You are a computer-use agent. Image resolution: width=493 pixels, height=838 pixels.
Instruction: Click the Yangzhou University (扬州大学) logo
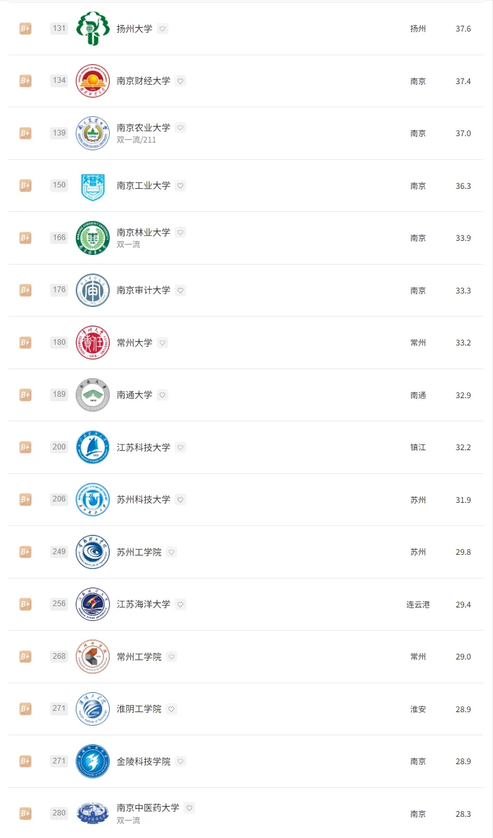pyautogui.click(x=93, y=29)
